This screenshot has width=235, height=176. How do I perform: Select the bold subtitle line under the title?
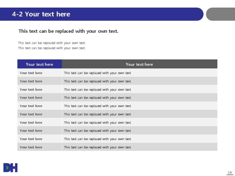68,31
